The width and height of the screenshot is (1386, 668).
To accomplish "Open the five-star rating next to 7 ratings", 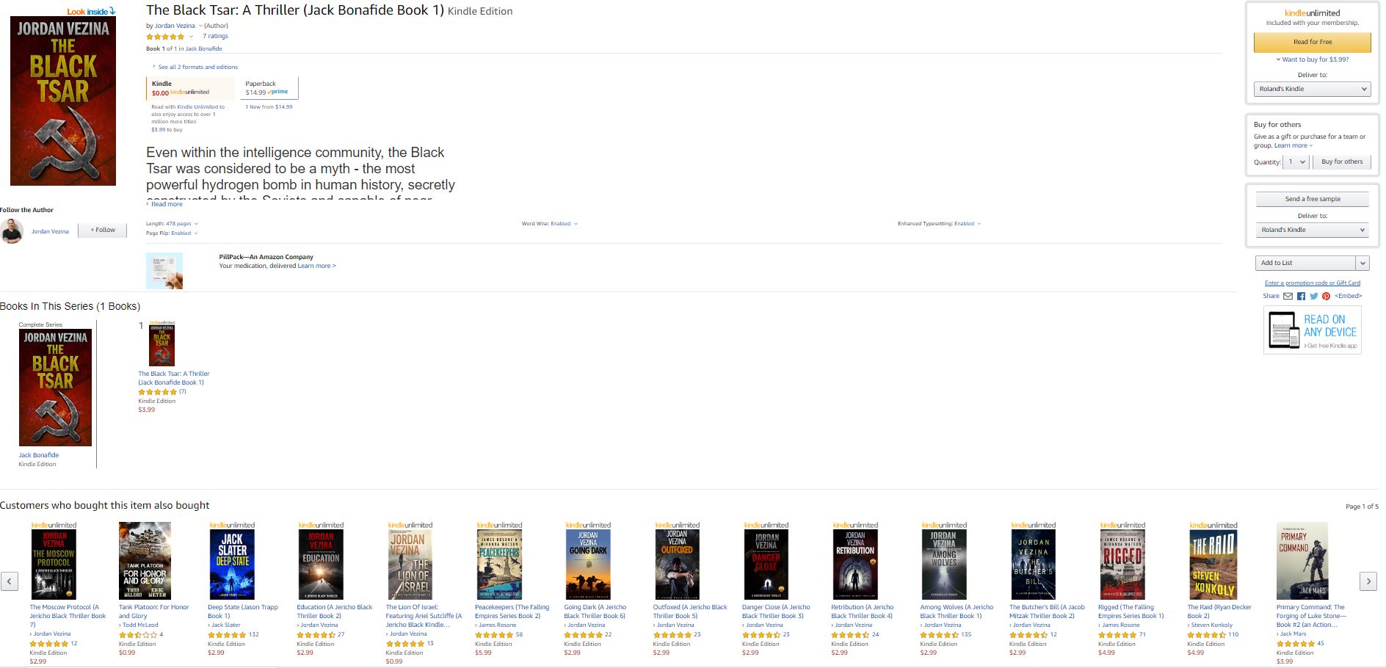I will click(x=165, y=37).
